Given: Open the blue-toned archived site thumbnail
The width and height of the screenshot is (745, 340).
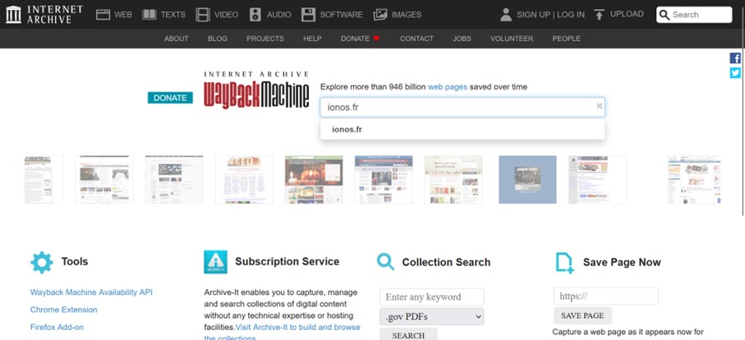Looking at the screenshot, I should [x=527, y=179].
